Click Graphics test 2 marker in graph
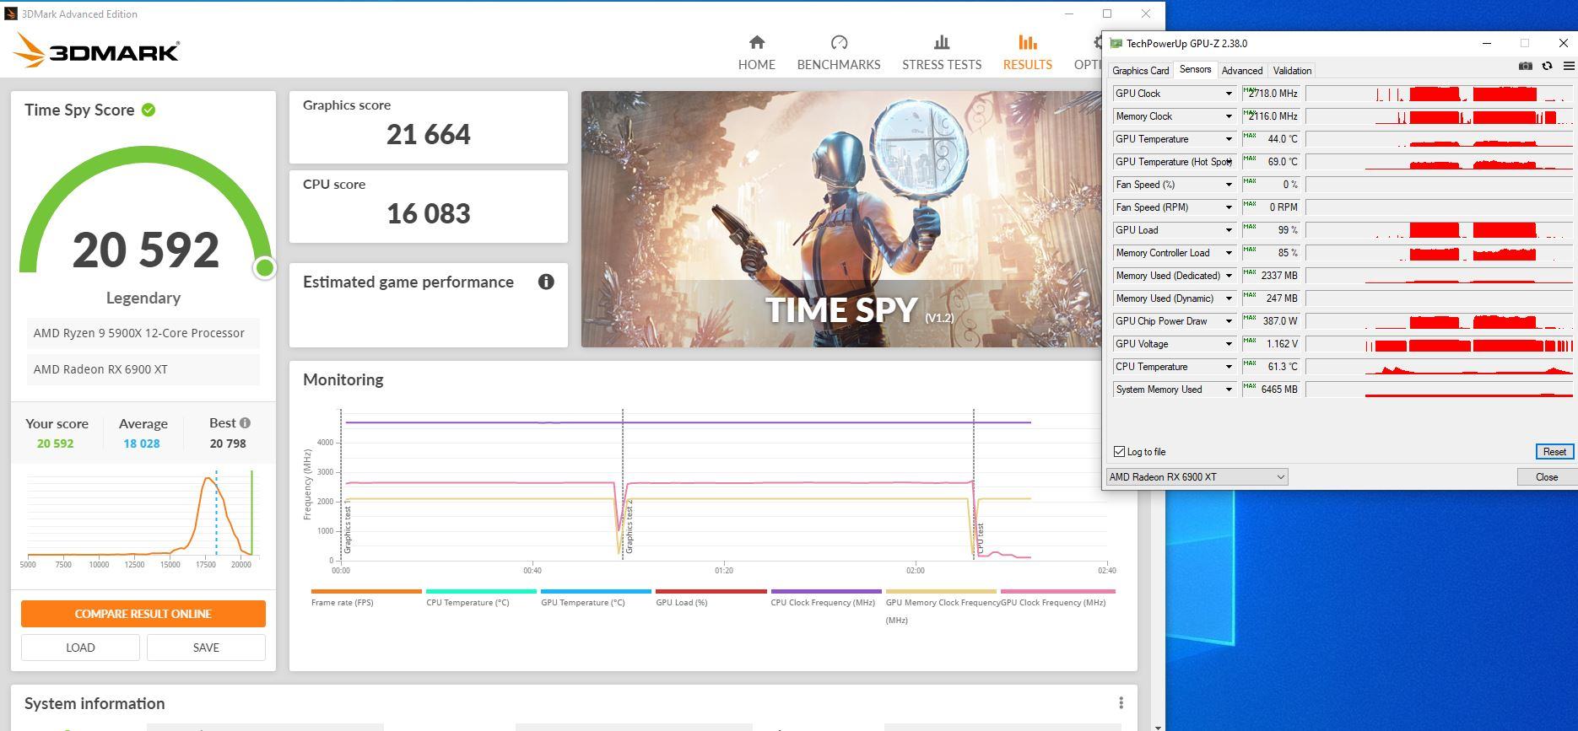 pos(630,526)
